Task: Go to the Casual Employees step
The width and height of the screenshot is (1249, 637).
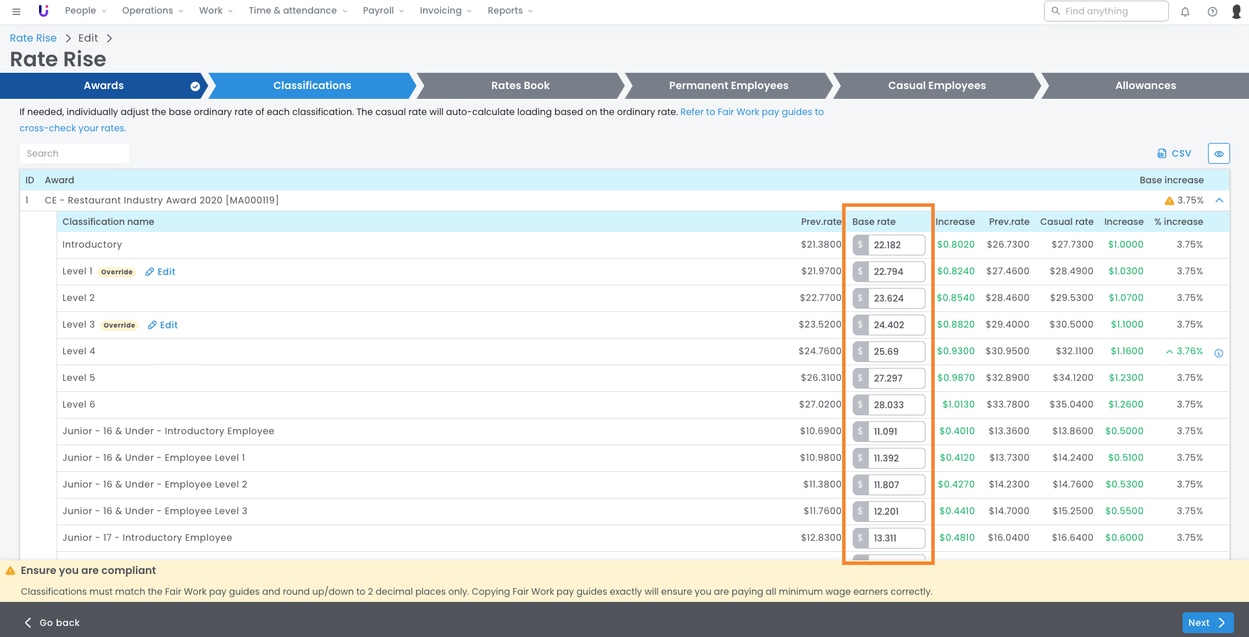Action: pos(937,86)
